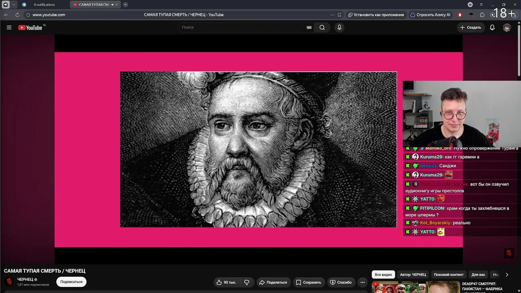Click the '1,01 млн подписчиков' subscriber count
This screenshot has height=293, width=521.
33,284
